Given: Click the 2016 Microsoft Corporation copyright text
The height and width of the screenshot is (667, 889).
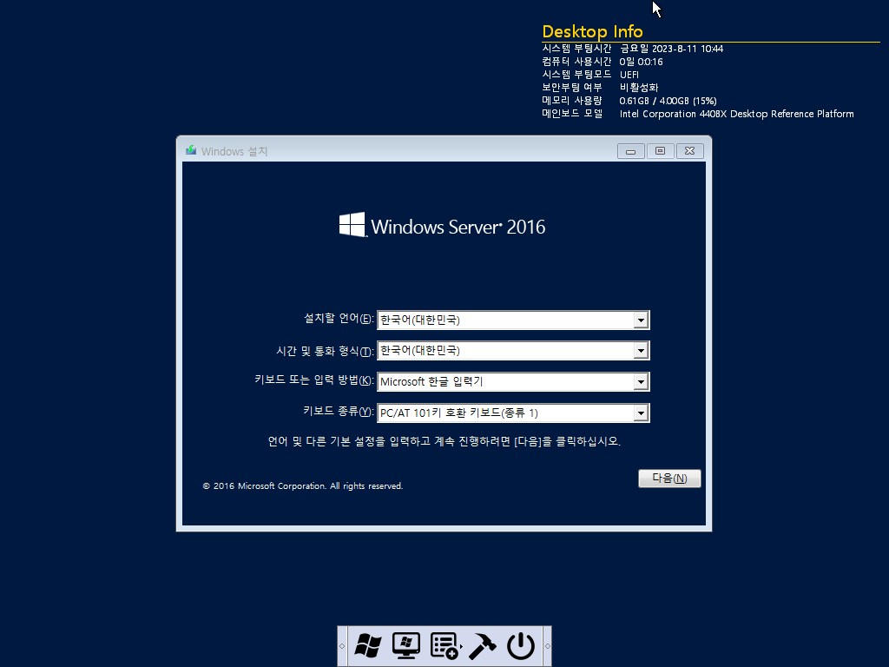Looking at the screenshot, I should [303, 486].
